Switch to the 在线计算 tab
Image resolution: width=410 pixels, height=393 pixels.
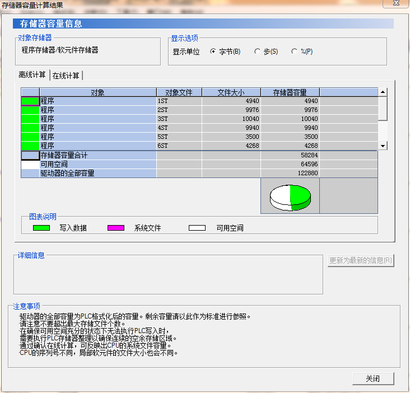click(x=66, y=76)
